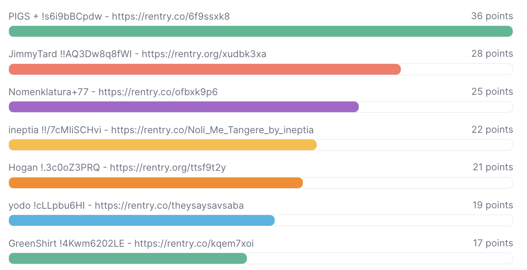Click JimmyTard rentry.org/xudbk3xa entry text

click(137, 54)
